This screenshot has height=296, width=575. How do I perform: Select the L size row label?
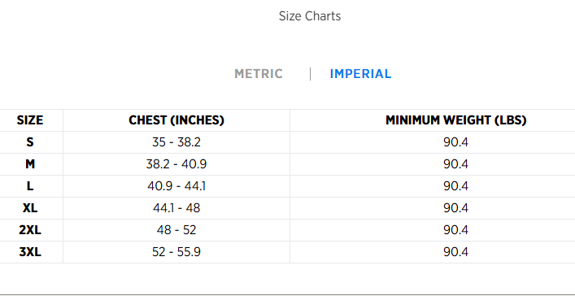point(30,186)
